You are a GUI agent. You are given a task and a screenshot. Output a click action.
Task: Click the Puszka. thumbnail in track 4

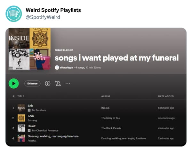click(21, 138)
